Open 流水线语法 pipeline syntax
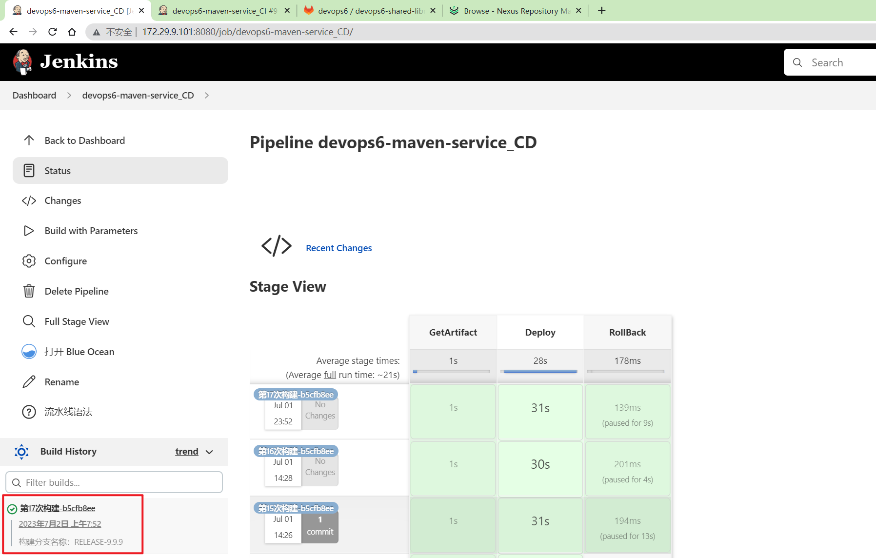The height and width of the screenshot is (558, 876). click(x=120, y=412)
